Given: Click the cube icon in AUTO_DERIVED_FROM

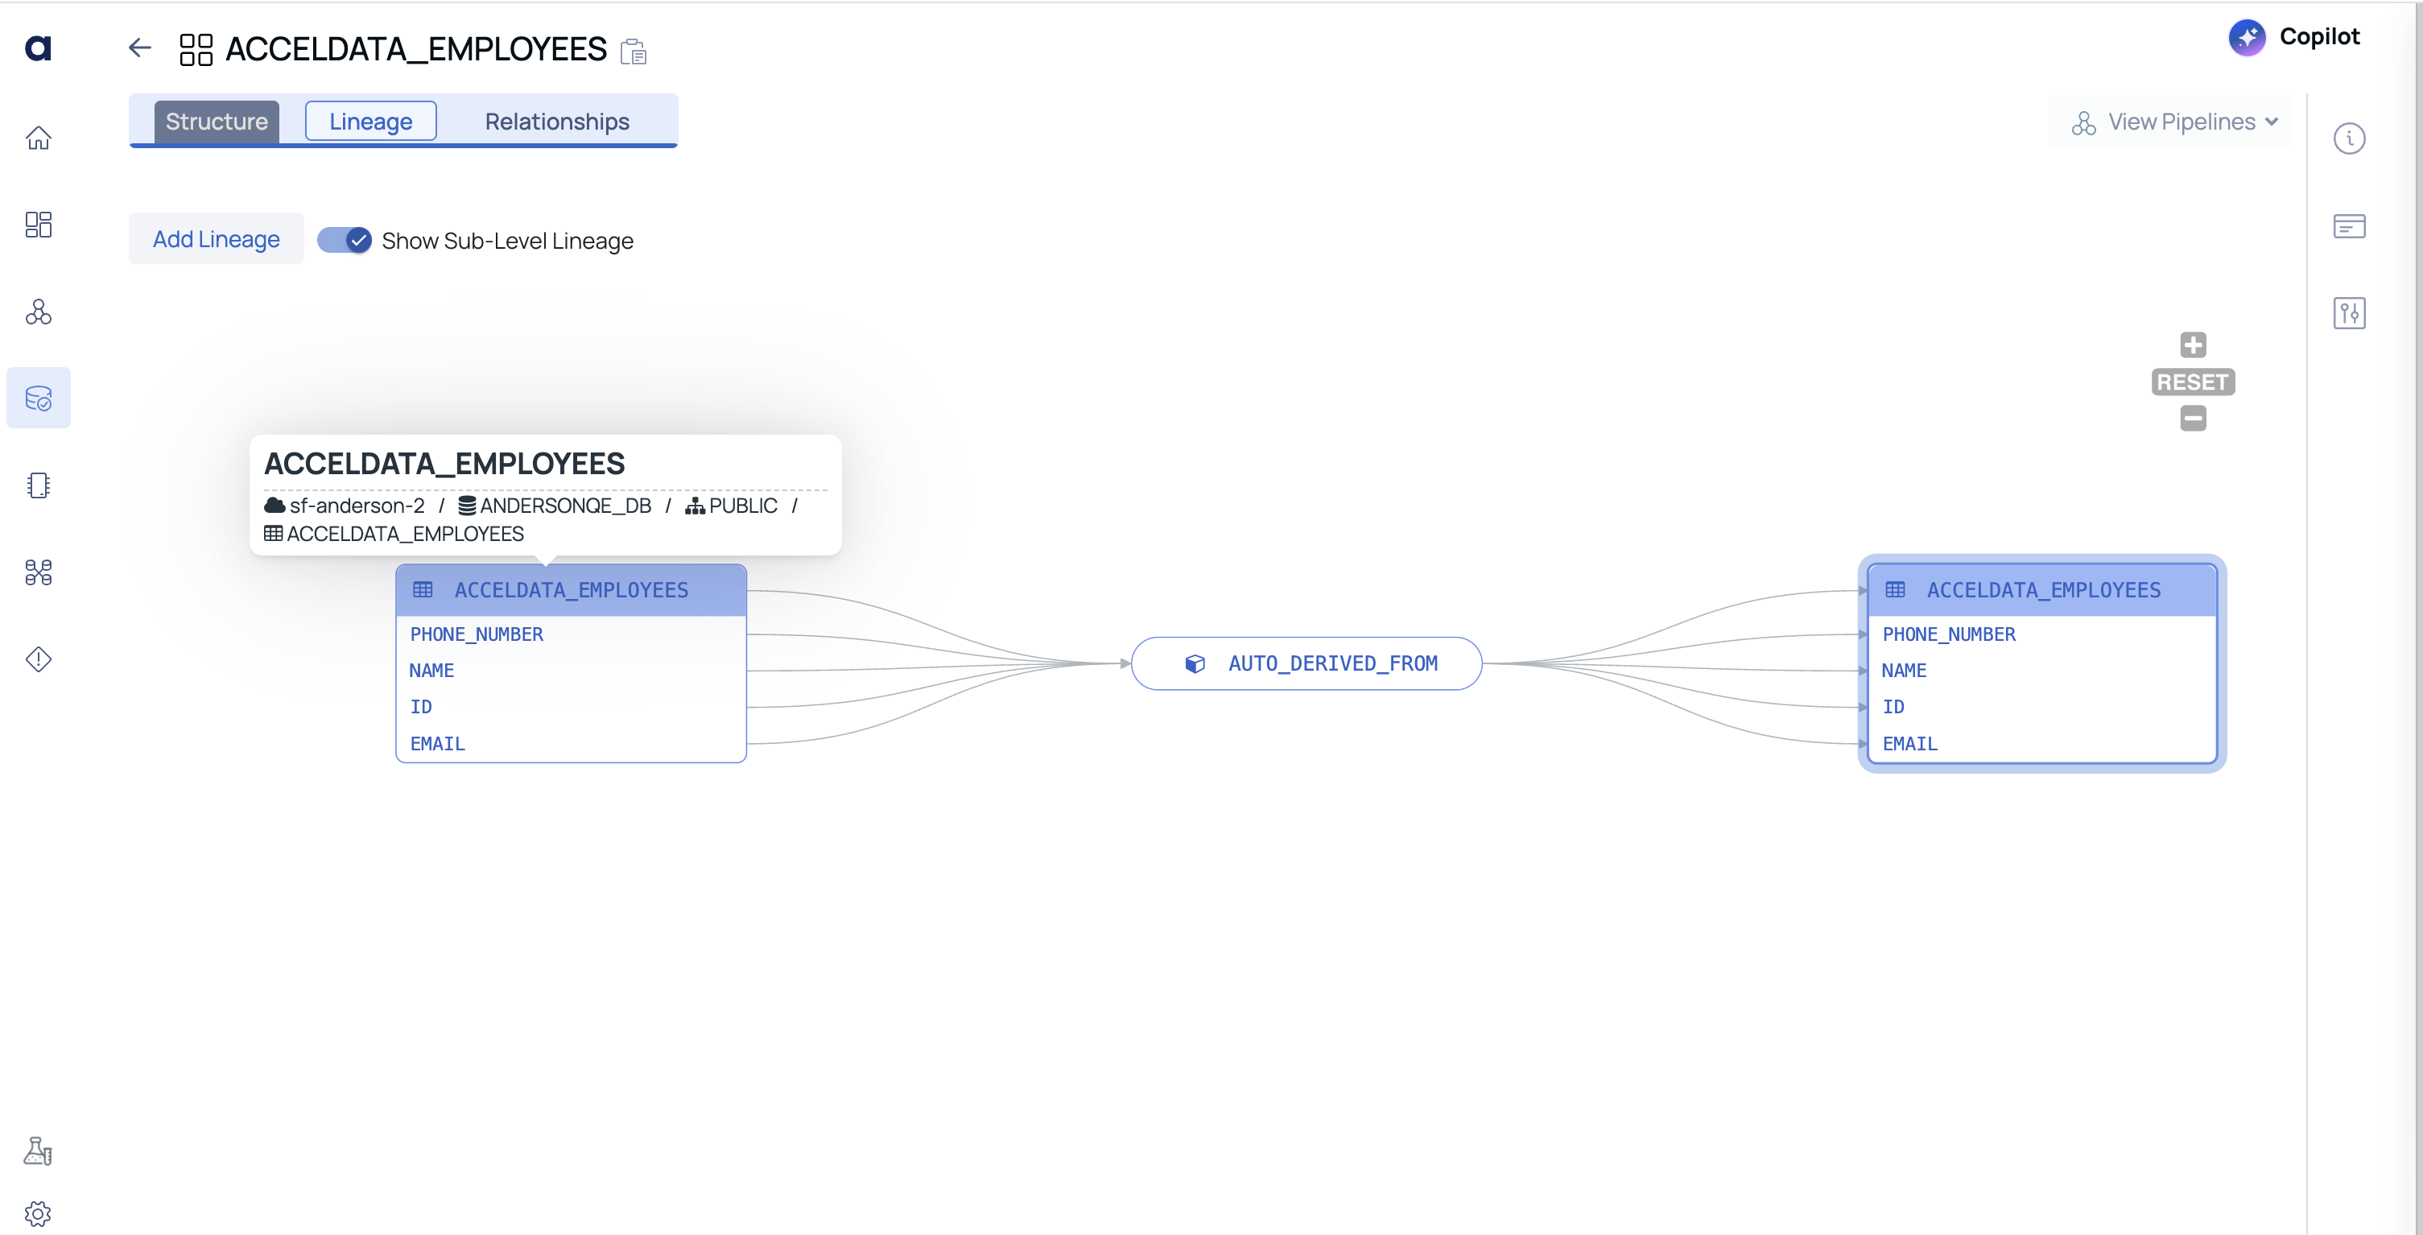Looking at the screenshot, I should pos(1195,664).
